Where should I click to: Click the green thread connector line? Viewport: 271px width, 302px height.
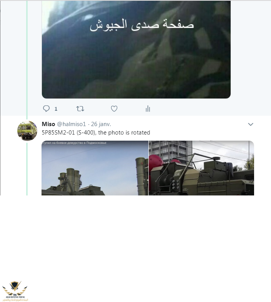tap(27, 60)
